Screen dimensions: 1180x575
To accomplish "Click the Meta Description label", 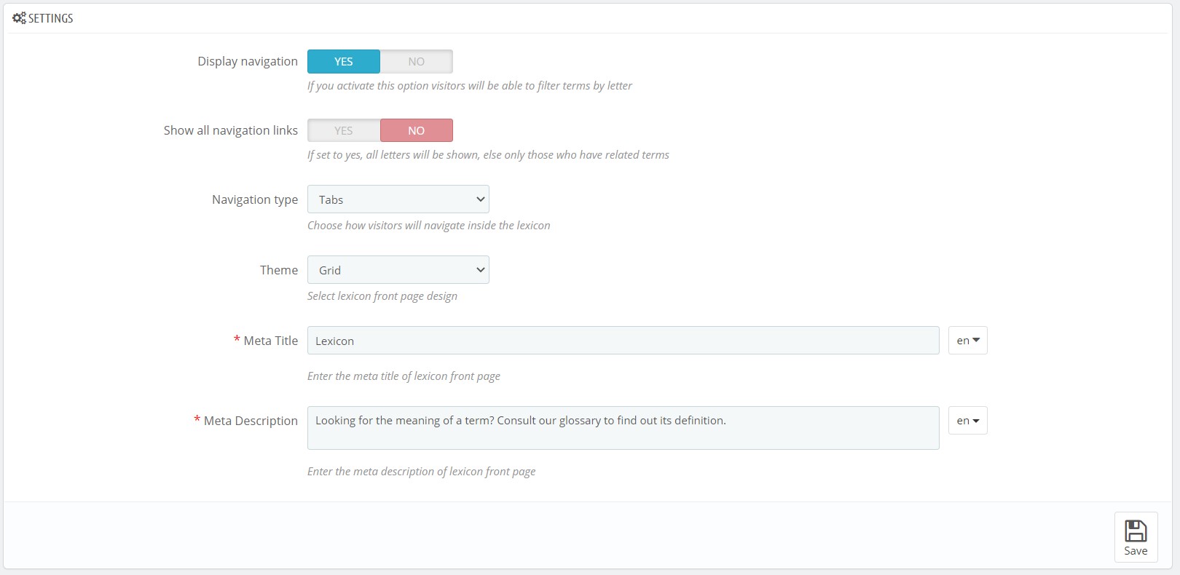I will [251, 421].
